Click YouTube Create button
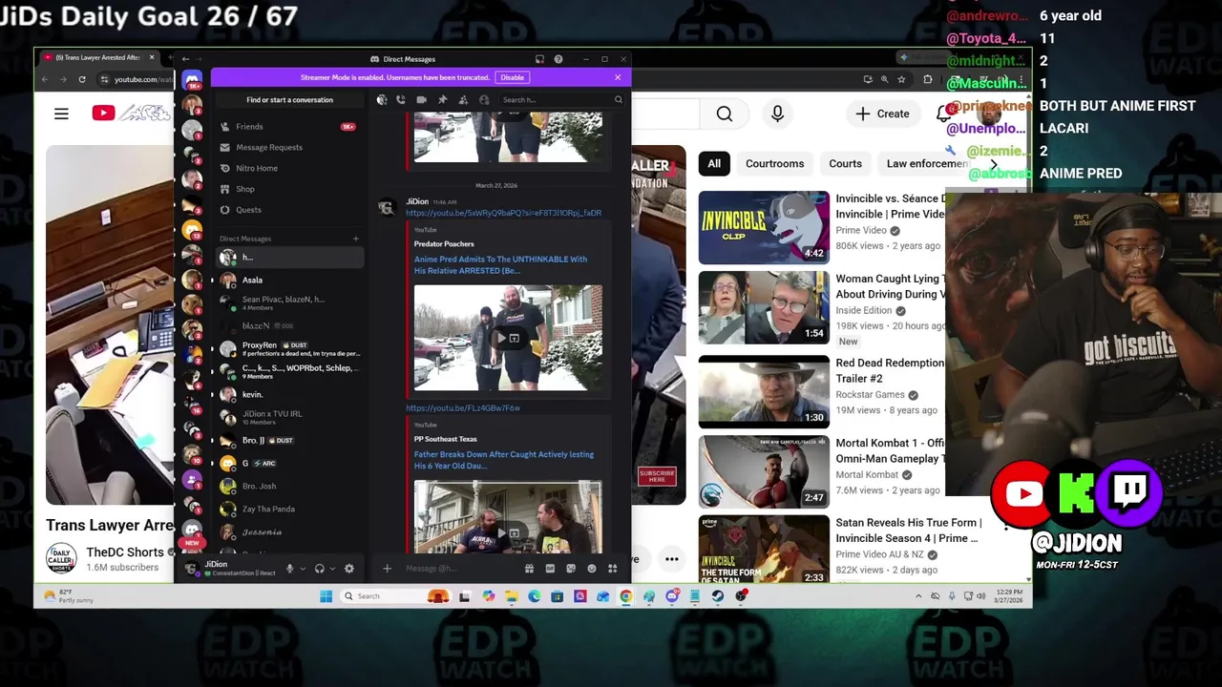Viewport: 1222px width, 687px height. click(x=883, y=114)
